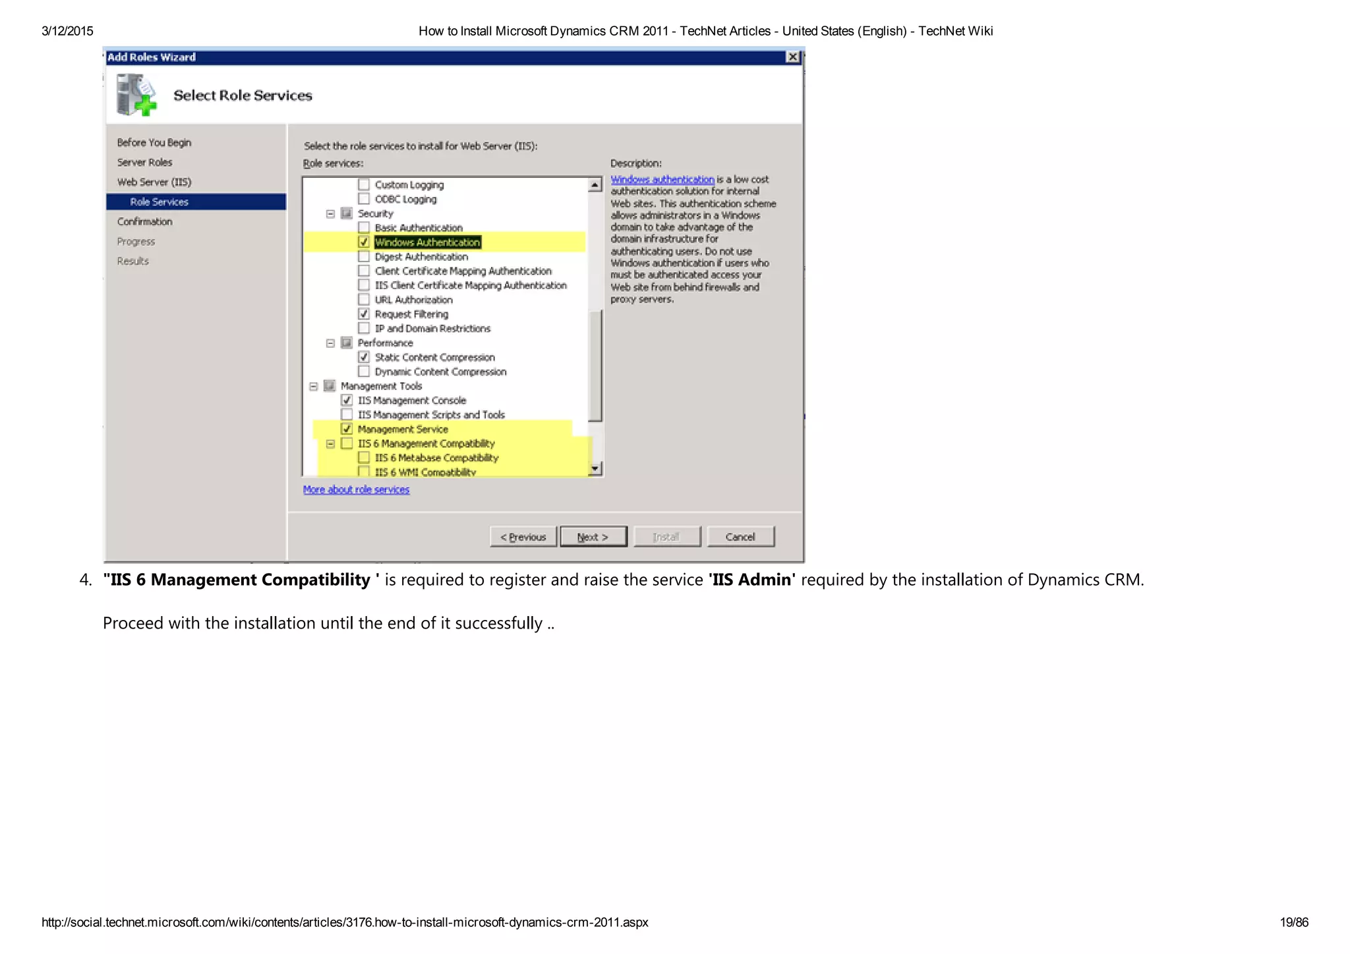Collapse IIS 6 Management Compatibility node

click(330, 443)
